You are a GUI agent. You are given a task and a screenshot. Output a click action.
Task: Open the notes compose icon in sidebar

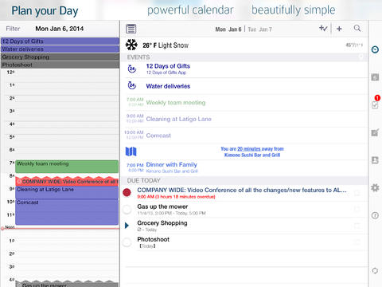(375, 132)
